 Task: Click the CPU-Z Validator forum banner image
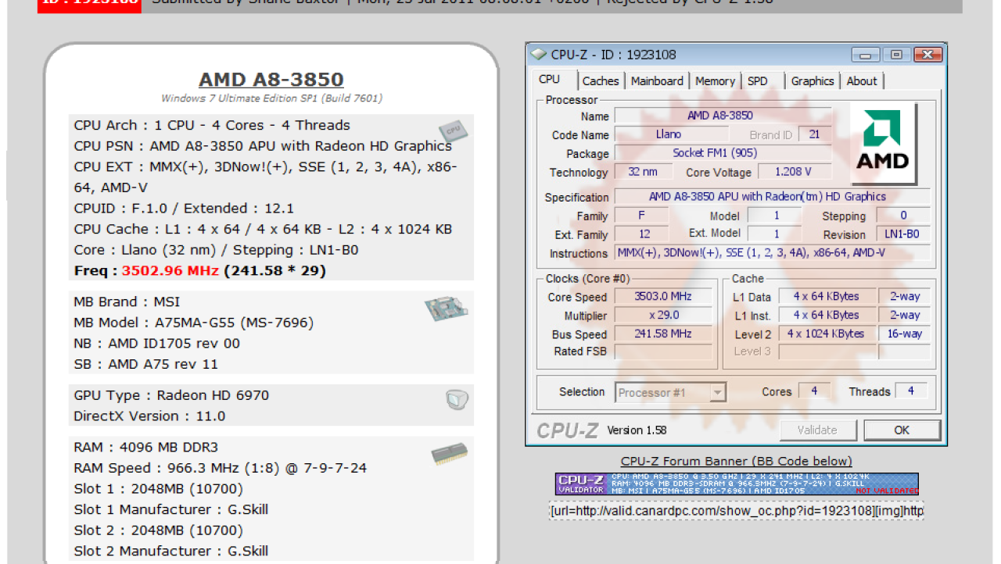click(x=737, y=484)
